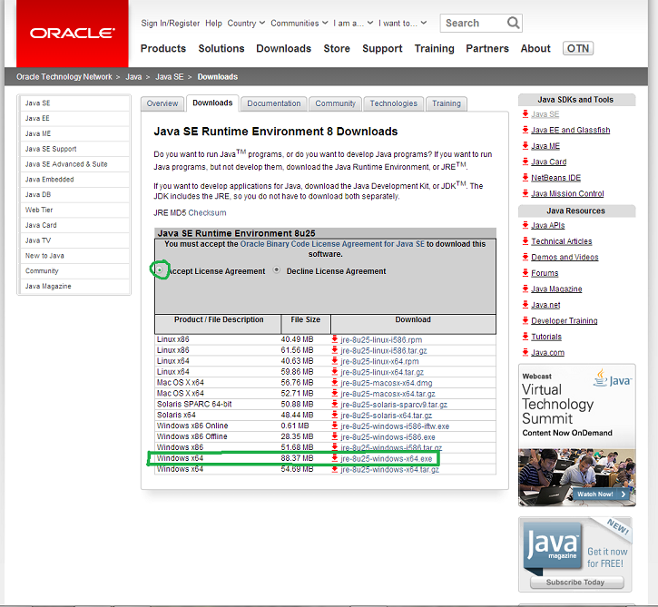The height and width of the screenshot is (607, 658).
Task: Click the Java magazine cover thumbnail
Action: point(555,547)
